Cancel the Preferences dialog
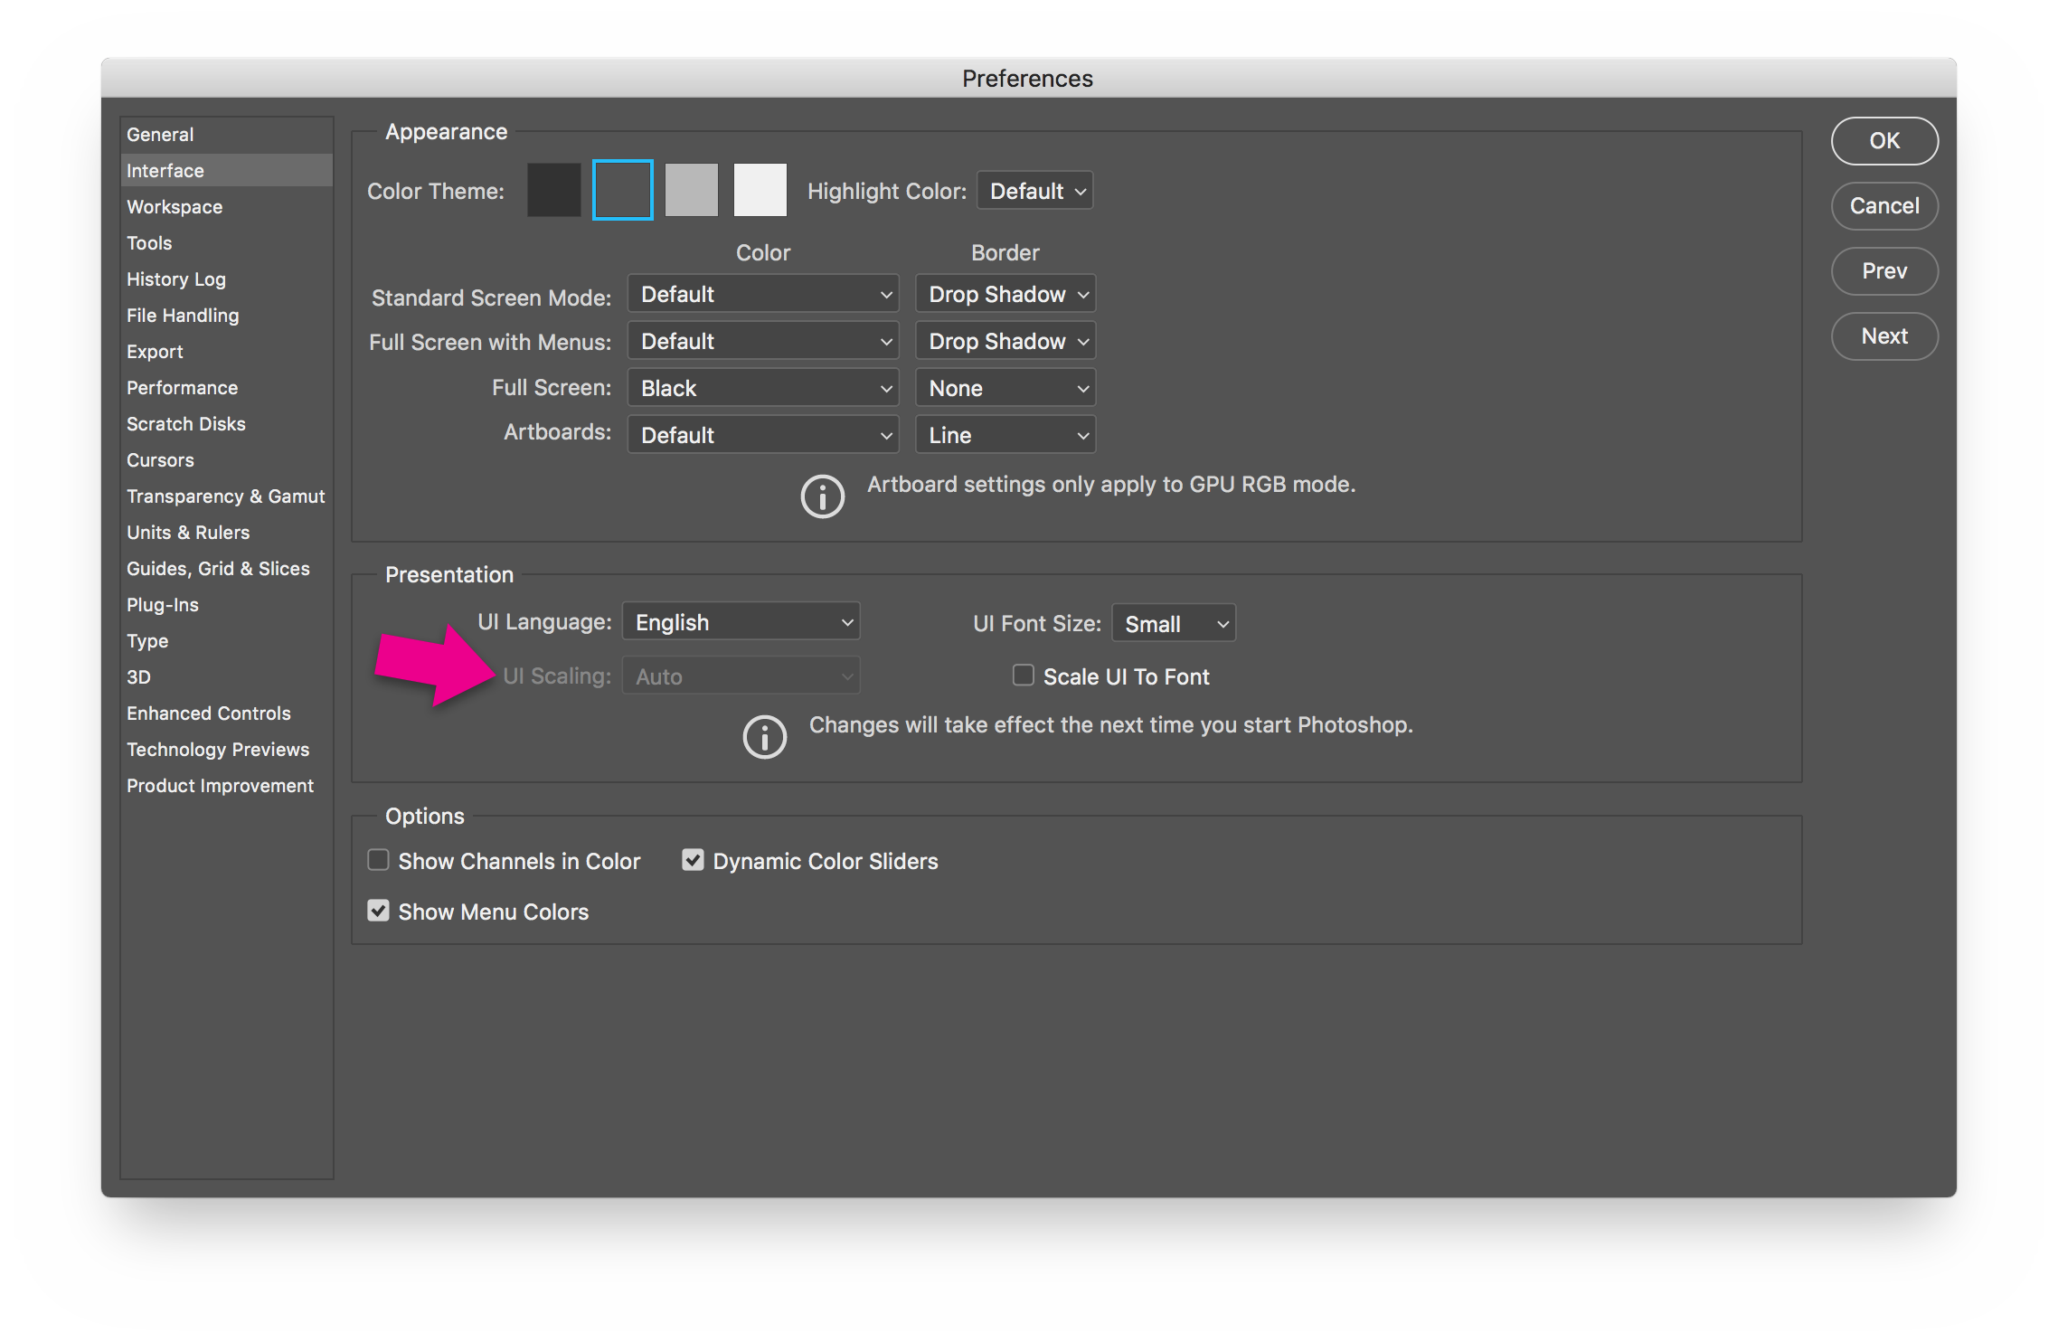 [1884, 206]
